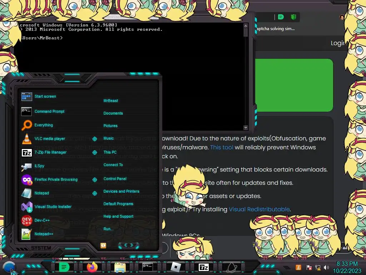Image resolution: width=366 pixels, height=275 pixels.
Task: Launch ILSpy from the start menu
Action: [x=33, y=166]
